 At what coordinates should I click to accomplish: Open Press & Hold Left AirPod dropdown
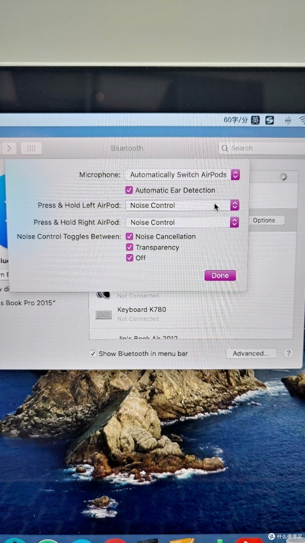[183, 205]
